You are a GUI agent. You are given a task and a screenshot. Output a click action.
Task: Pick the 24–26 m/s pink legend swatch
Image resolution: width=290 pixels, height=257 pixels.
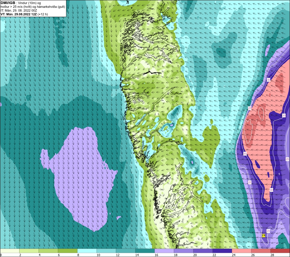[x=242, y=251]
